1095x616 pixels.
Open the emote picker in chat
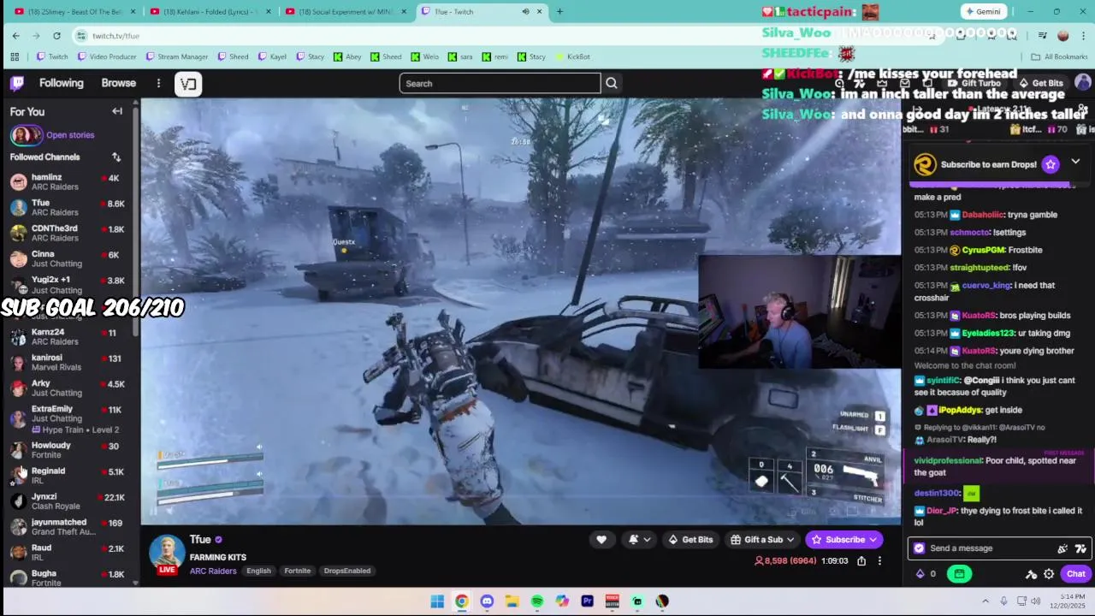pyautogui.click(x=1062, y=548)
